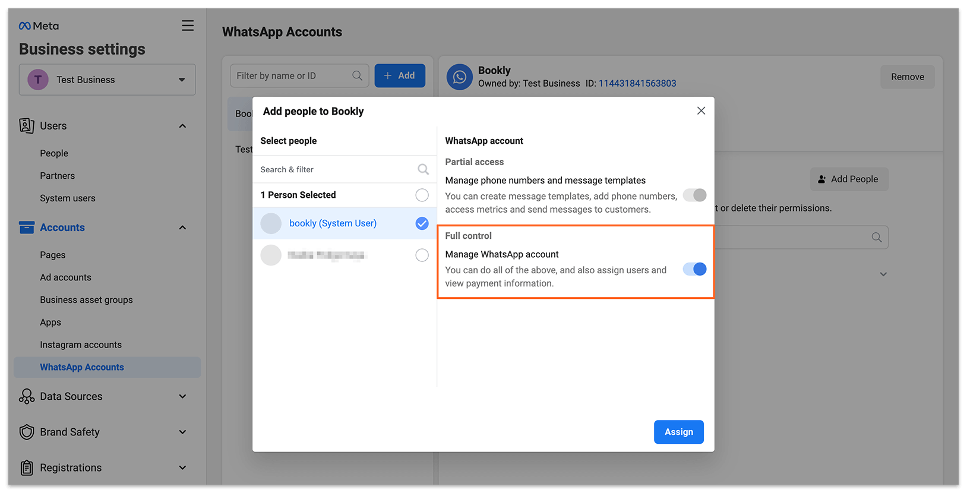Select the bookly (System User) name
This screenshot has width=967, height=493.
333,223
